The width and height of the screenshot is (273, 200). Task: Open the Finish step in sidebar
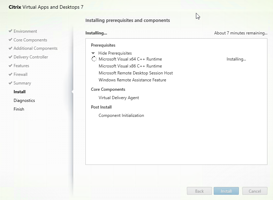click(19, 109)
